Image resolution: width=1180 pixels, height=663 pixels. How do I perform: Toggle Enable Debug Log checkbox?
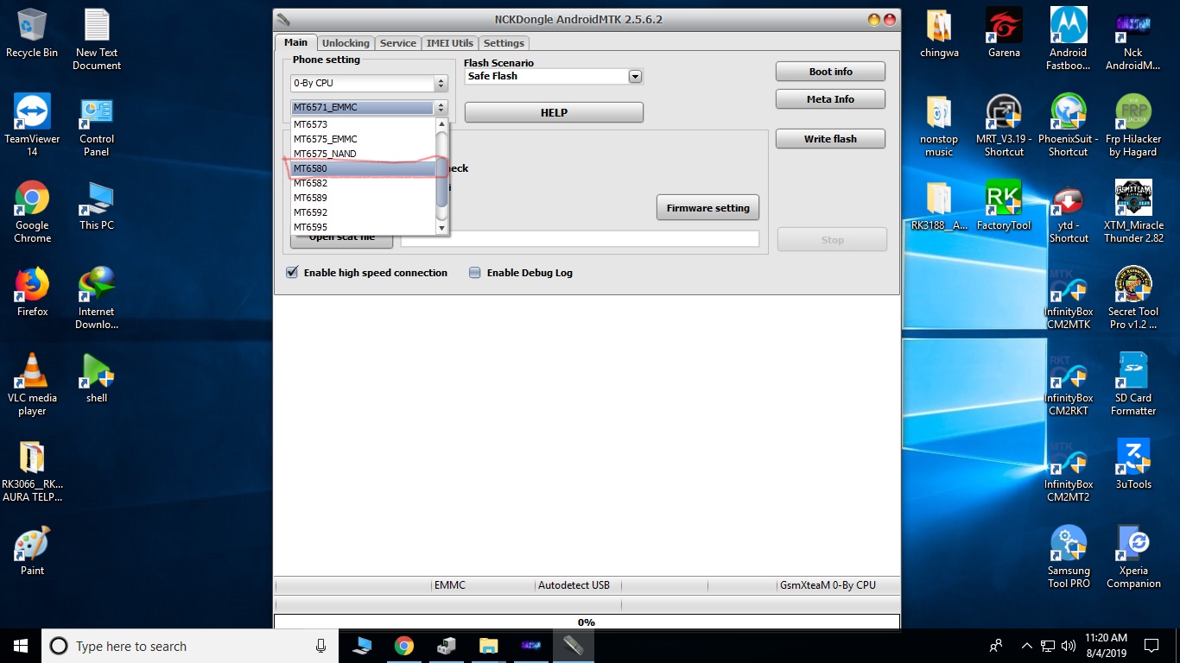click(x=474, y=273)
